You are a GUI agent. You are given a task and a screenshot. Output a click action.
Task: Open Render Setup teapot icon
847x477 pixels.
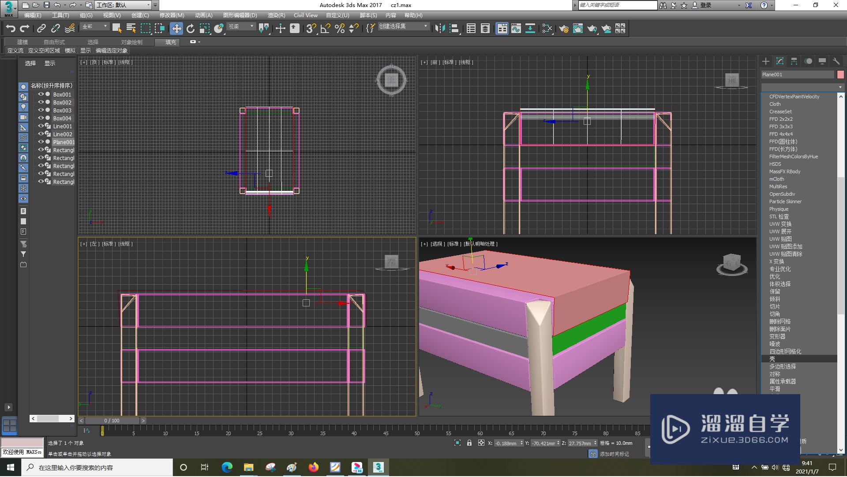click(564, 29)
